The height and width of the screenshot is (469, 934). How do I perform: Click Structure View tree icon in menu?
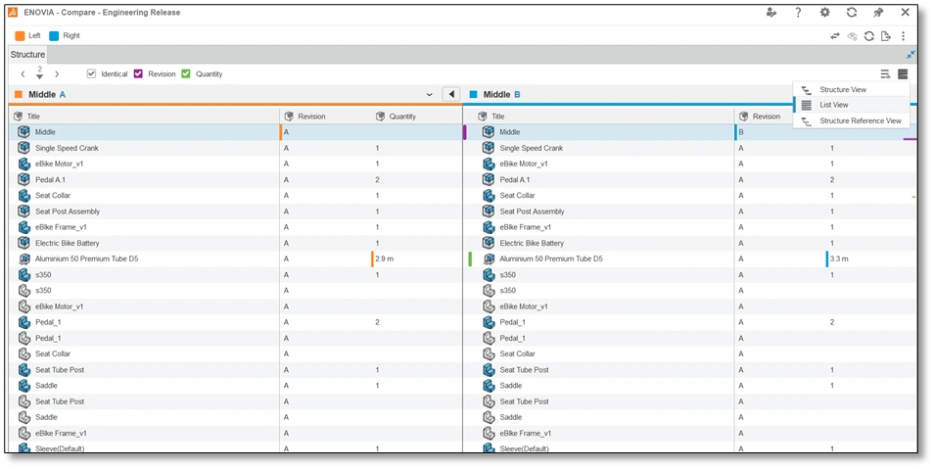[806, 90]
